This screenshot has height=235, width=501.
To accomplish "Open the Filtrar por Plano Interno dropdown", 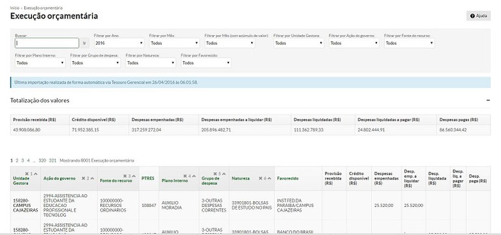I will [x=40, y=62].
